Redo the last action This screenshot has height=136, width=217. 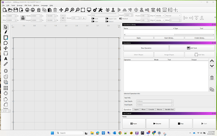[x=33, y=10]
